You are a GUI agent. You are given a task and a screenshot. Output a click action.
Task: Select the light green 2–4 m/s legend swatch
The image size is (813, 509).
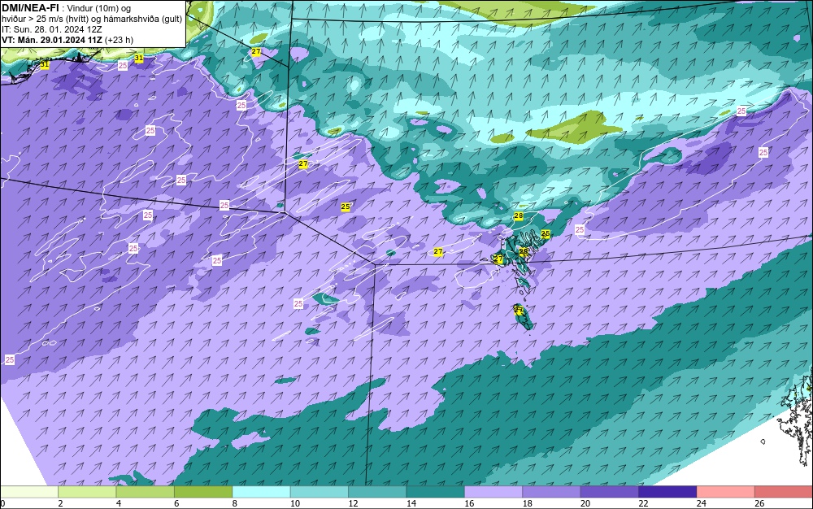pyautogui.click(x=87, y=492)
